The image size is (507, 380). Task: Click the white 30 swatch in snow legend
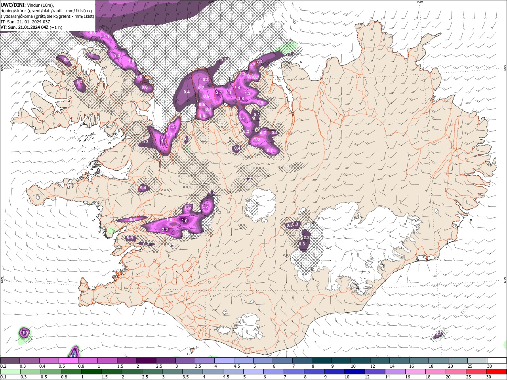click(497, 361)
